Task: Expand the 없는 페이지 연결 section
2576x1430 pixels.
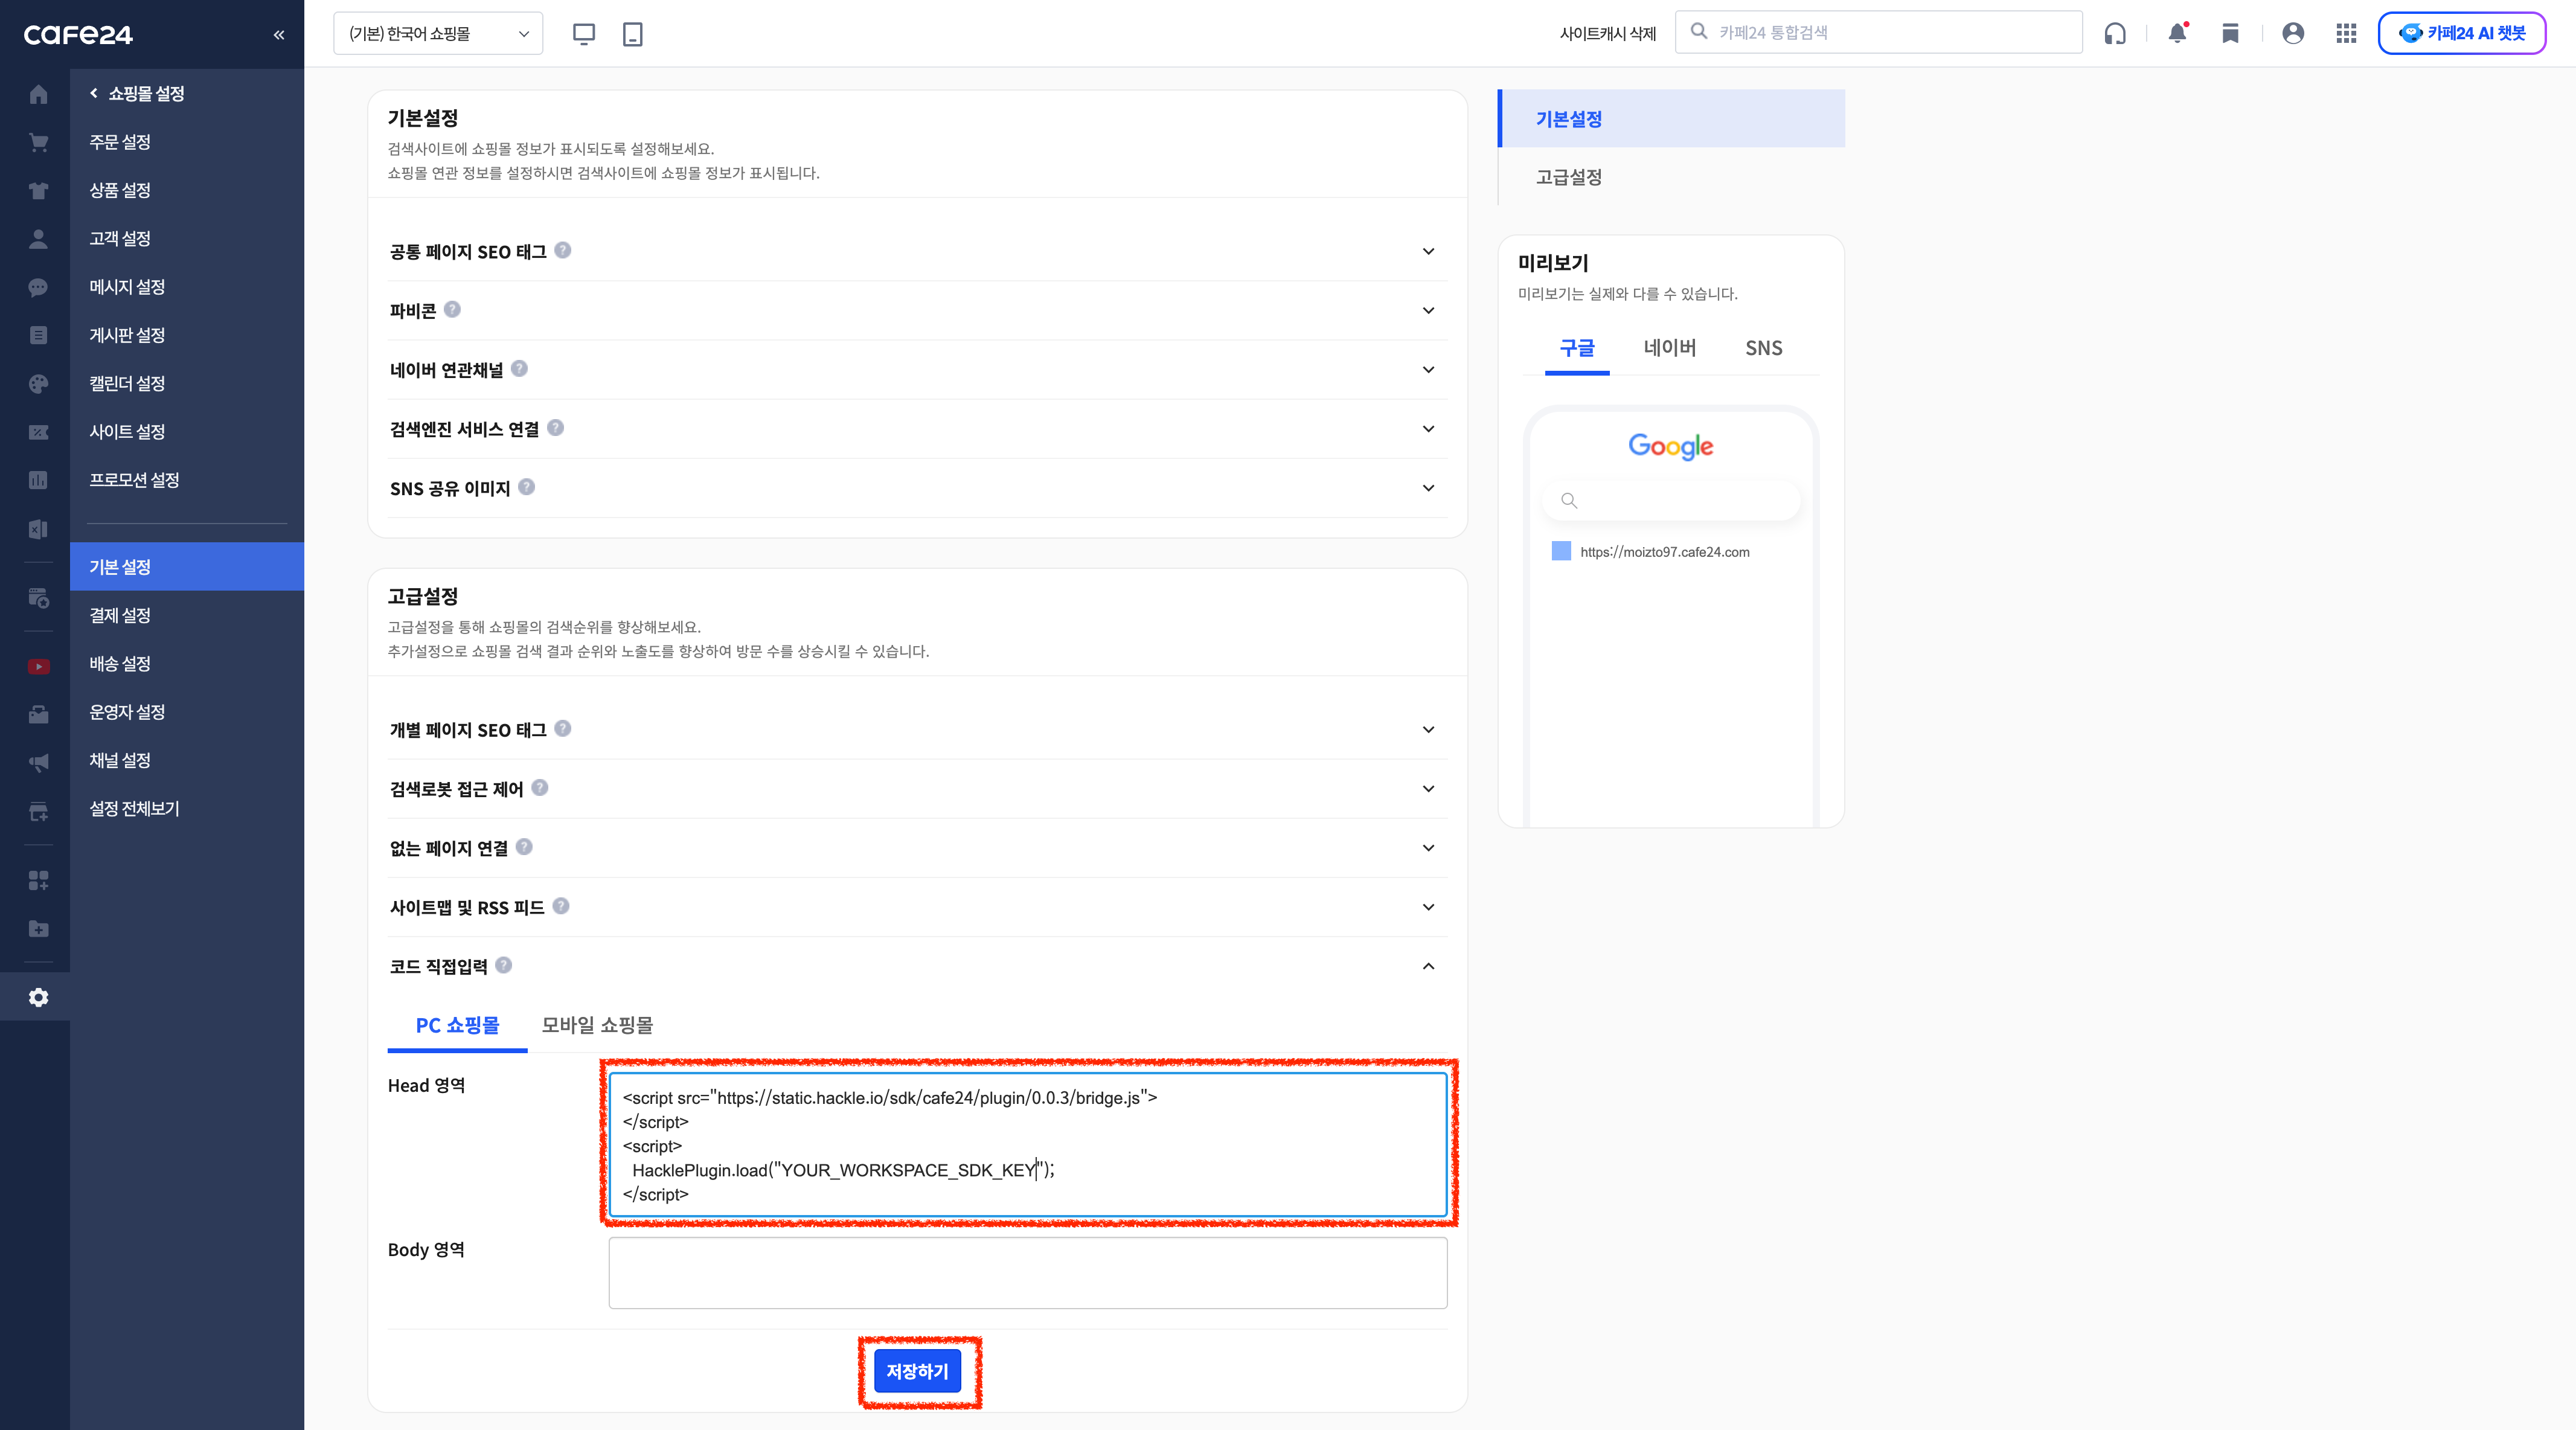Action: coord(1428,847)
